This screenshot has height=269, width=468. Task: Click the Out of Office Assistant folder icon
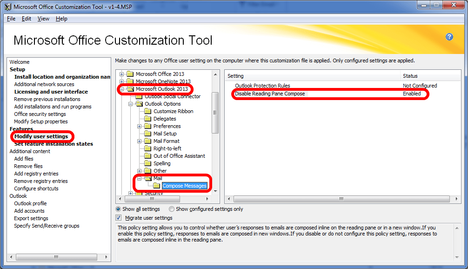tap(148, 156)
